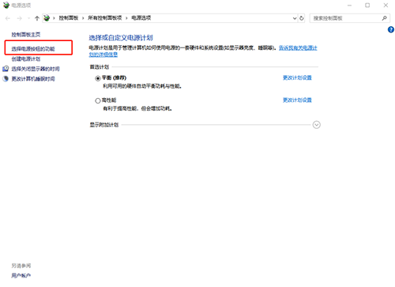
Task: Maximize the 电源选项 window
Action: [367, 6]
